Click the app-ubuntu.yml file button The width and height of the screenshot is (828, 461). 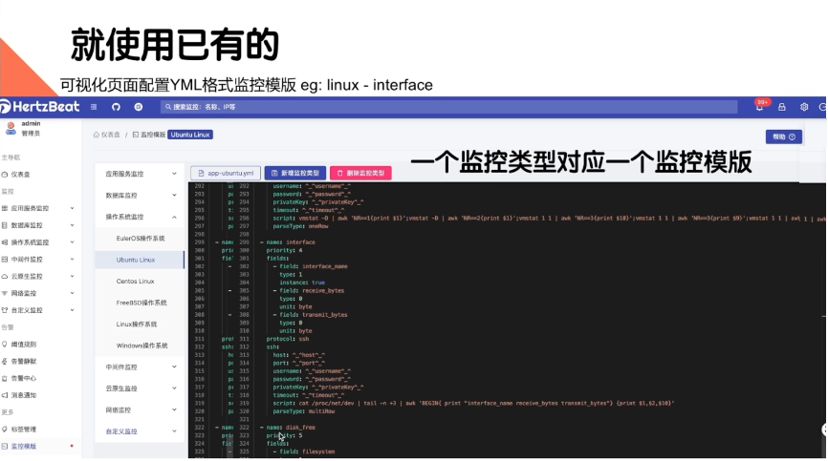[x=226, y=173]
